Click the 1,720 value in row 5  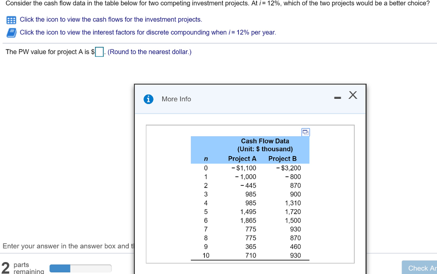293,212
